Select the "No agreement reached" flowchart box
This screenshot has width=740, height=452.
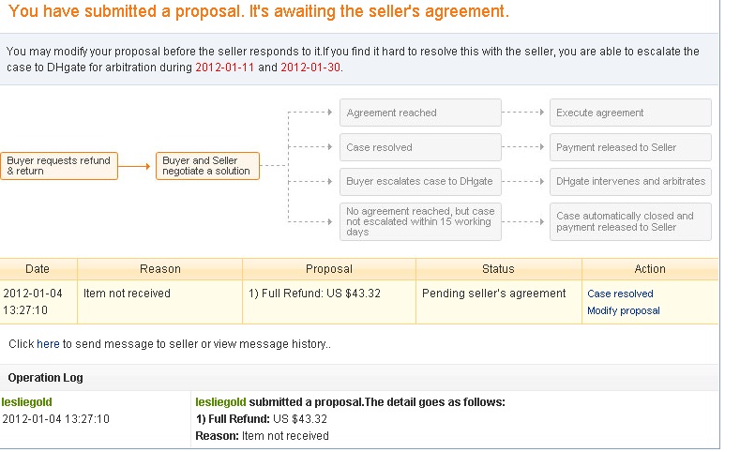420,221
